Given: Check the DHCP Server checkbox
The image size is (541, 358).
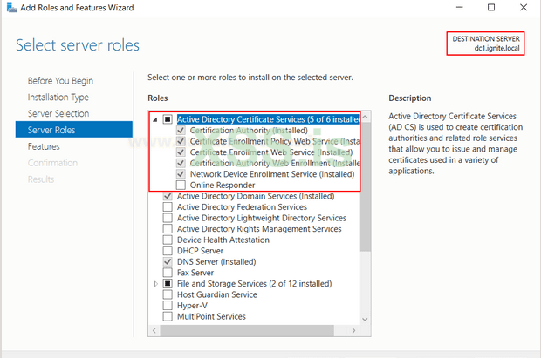Looking at the screenshot, I should pyautogui.click(x=168, y=251).
